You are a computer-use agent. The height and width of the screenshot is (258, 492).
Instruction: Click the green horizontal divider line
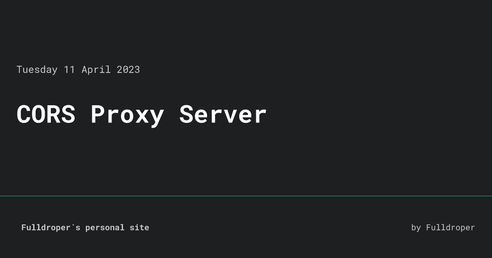pos(246,196)
